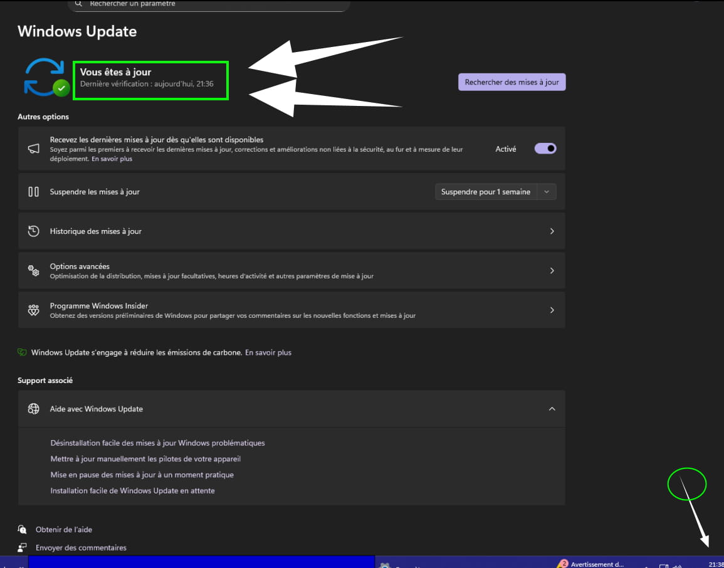Click Dernière vérification time text
The width and height of the screenshot is (724, 568).
click(x=147, y=84)
